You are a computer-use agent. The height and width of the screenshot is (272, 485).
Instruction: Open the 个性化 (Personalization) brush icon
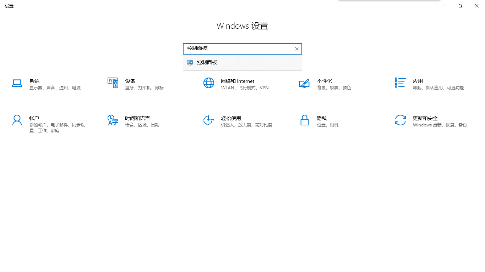tap(305, 83)
